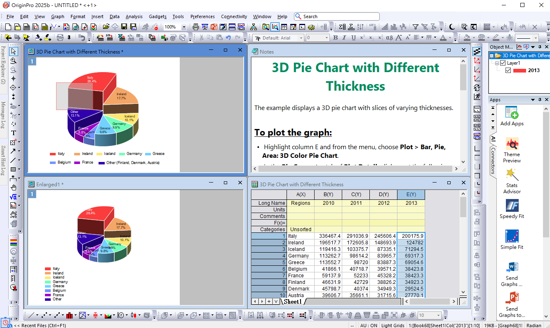Collapse the Layer1 tree node
This screenshot has width=550, height=328.
pyautogui.click(x=497, y=63)
